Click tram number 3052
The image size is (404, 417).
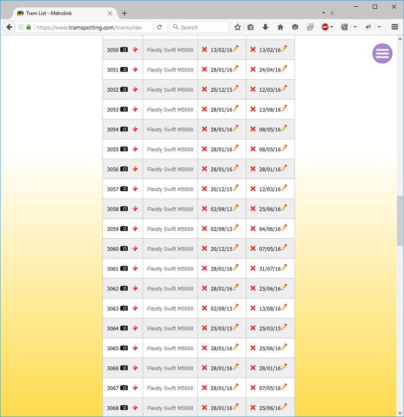click(x=113, y=90)
